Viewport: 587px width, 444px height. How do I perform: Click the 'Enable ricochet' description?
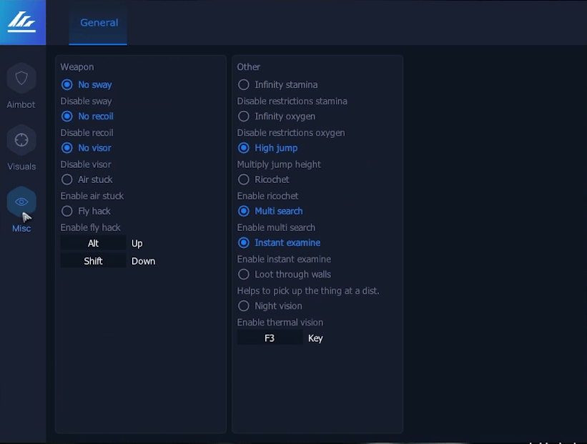(267, 196)
